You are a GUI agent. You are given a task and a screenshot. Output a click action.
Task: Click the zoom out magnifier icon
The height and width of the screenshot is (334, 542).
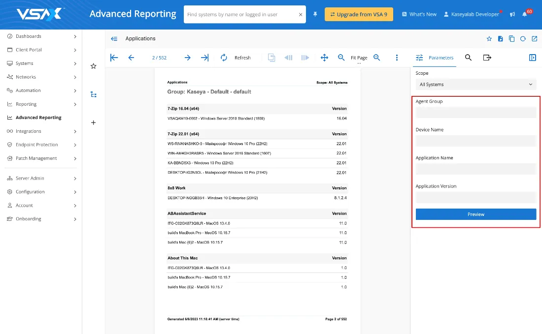pyautogui.click(x=341, y=58)
